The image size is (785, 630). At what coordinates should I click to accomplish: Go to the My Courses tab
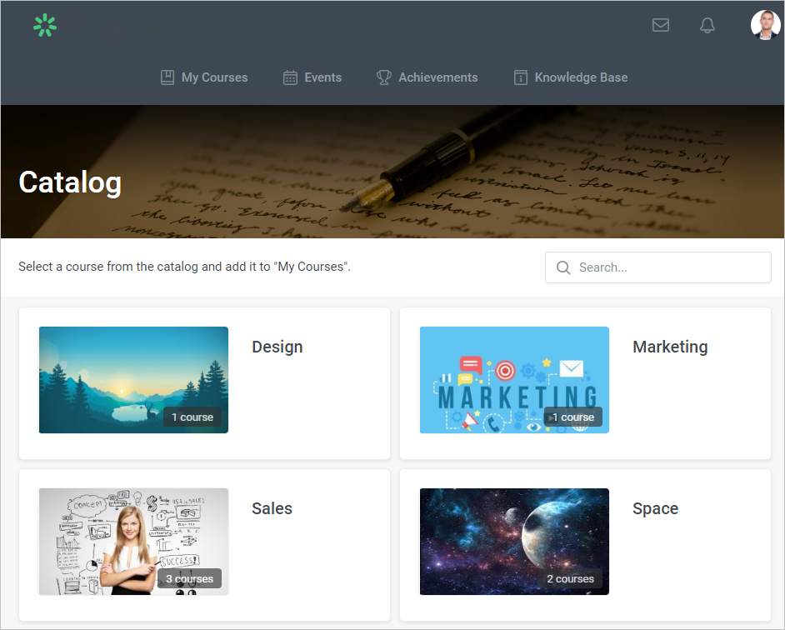(214, 77)
